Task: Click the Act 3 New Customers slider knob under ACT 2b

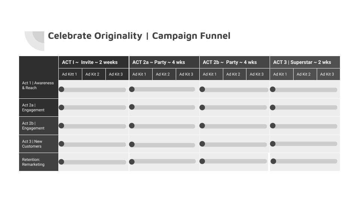Action: click(x=202, y=144)
